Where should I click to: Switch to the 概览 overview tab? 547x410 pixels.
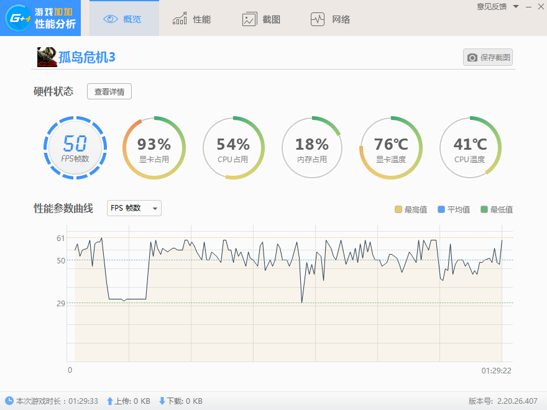[x=124, y=18]
